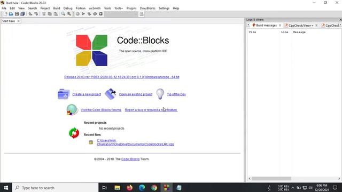Image resolution: width=342 pixels, height=192 pixels.
Task: Click the Build gear toolbar icon
Action: pyautogui.click(x=77, y=14)
